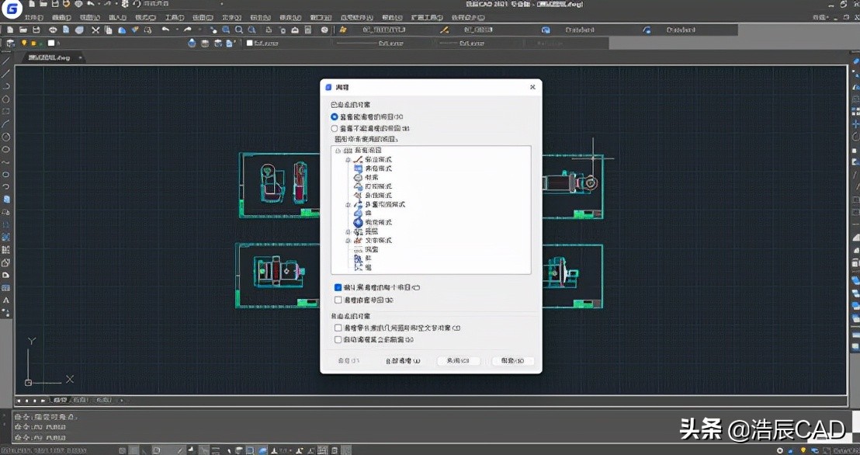860x455 pixels.
Task: Check the purge nested items option
Action: point(338,299)
